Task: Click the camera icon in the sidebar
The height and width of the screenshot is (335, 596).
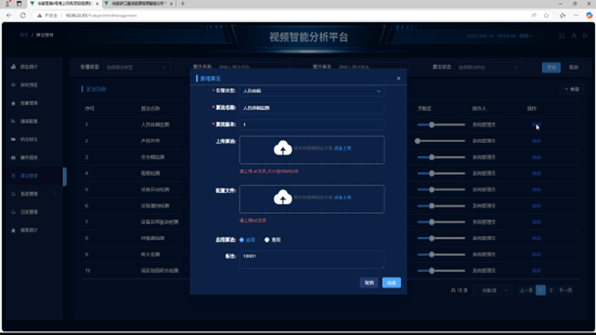Action: click(x=14, y=139)
